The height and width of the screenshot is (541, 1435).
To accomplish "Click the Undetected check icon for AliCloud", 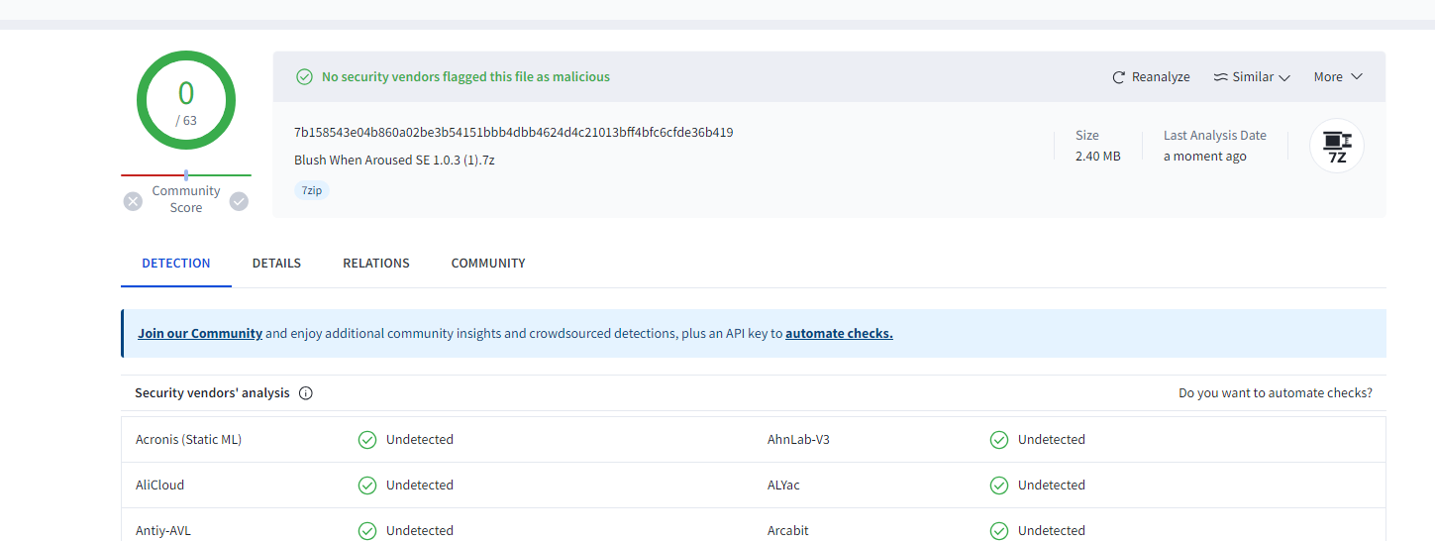I will click(x=367, y=486).
